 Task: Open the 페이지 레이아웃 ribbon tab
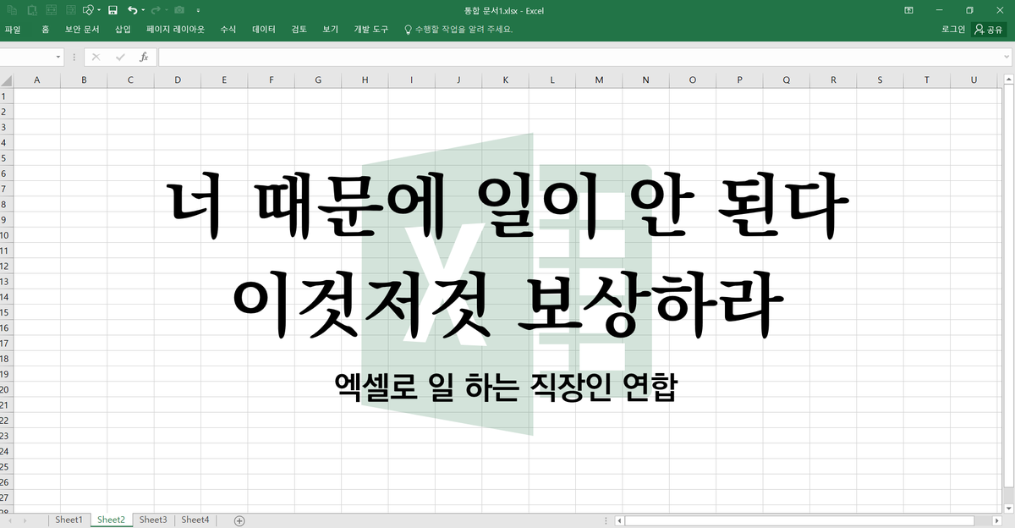coord(175,29)
